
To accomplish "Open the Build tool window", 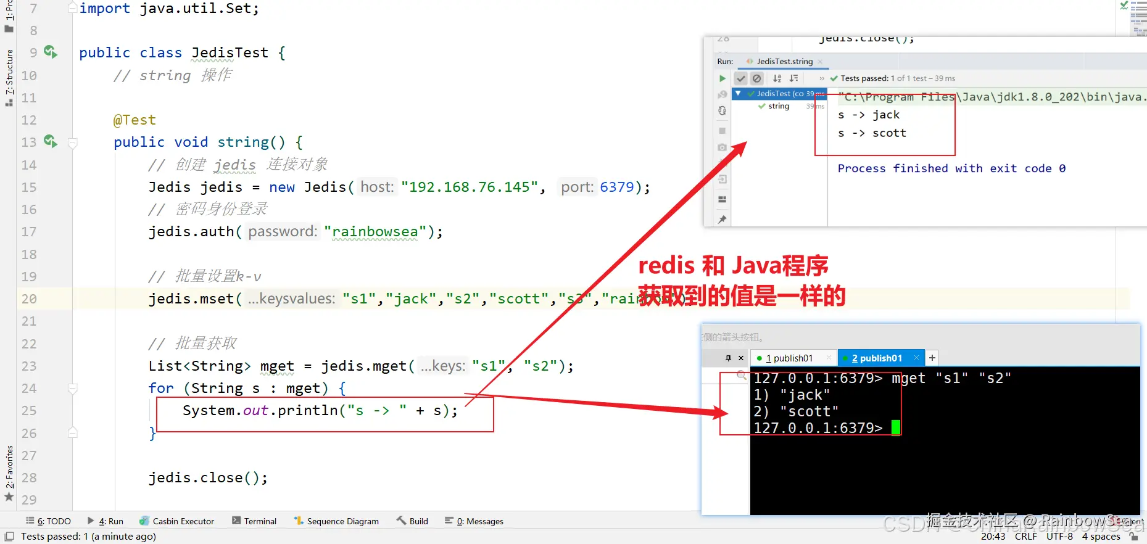I will (x=412, y=521).
